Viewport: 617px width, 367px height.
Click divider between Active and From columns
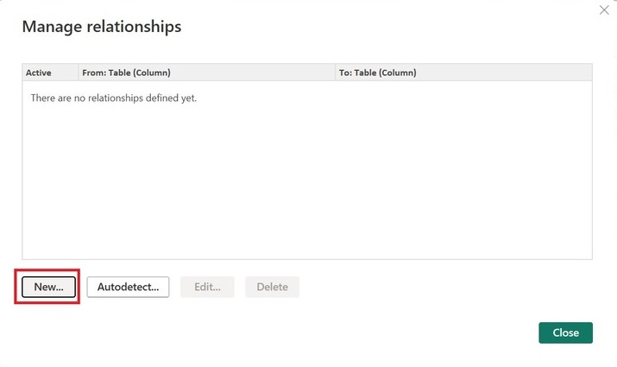tap(78, 73)
